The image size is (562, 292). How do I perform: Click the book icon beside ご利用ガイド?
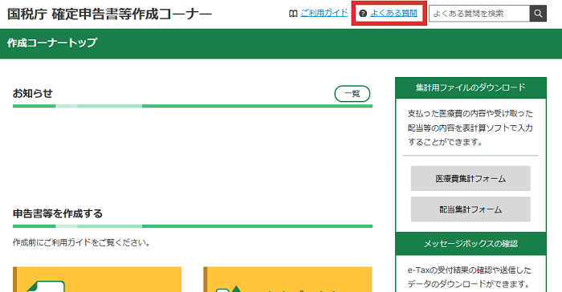pyautogui.click(x=293, y=14)
